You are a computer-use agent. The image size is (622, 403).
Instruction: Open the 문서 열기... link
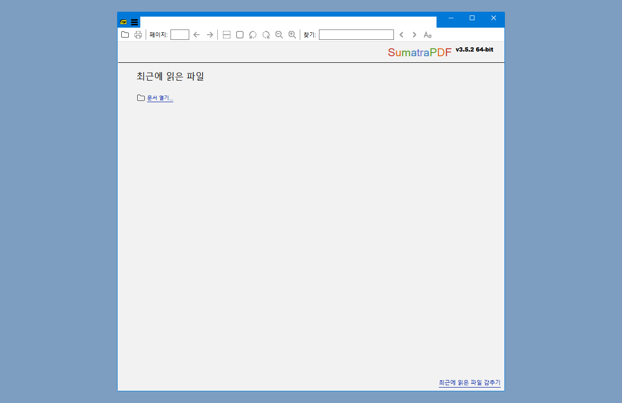(160, 98)
